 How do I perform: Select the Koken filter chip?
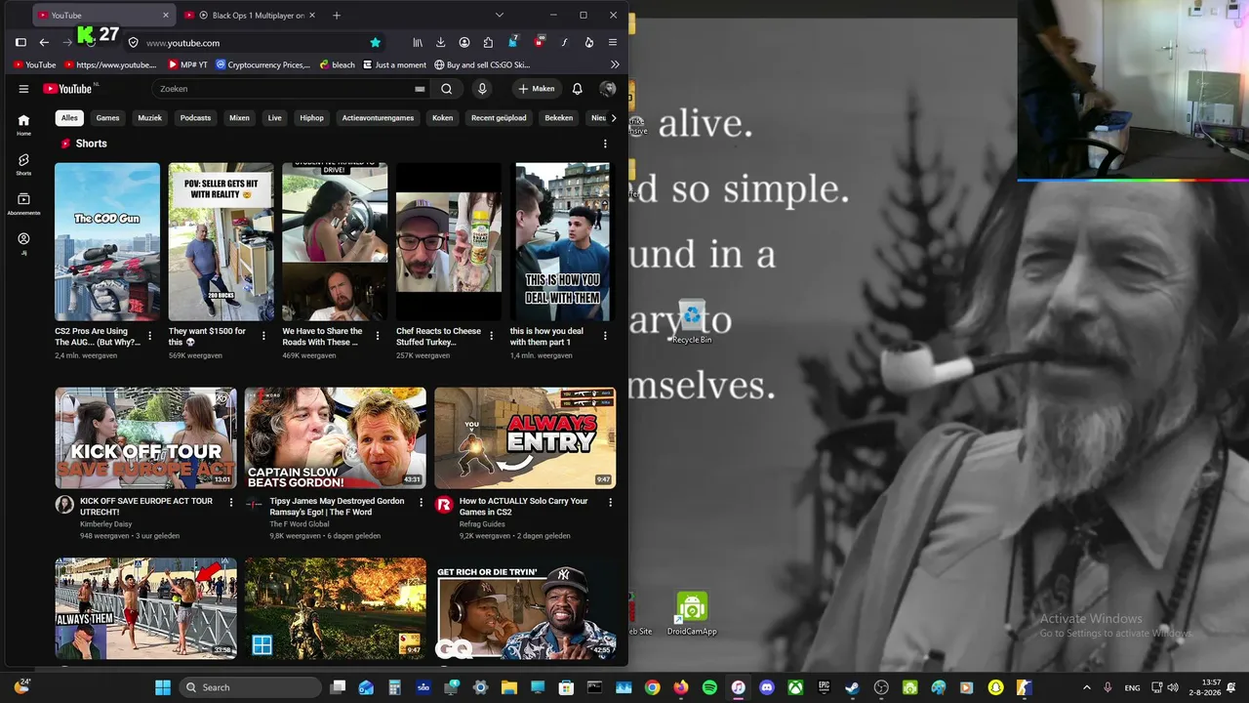click(x=443, y=118)
